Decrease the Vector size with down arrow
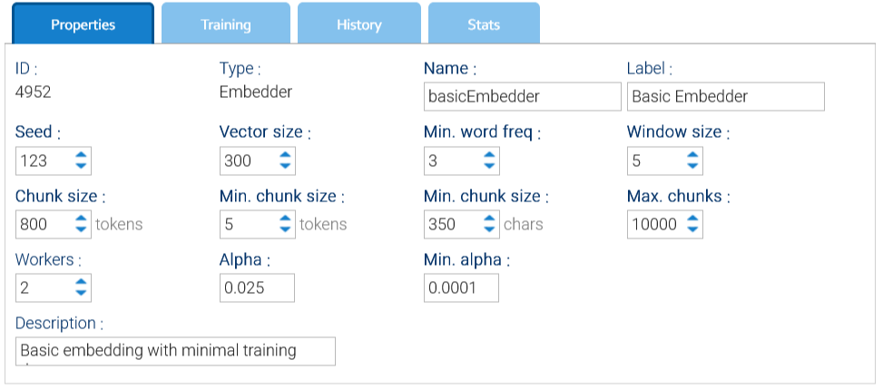Viewport: 883px width, 389px height. click(x=286, y=167)
